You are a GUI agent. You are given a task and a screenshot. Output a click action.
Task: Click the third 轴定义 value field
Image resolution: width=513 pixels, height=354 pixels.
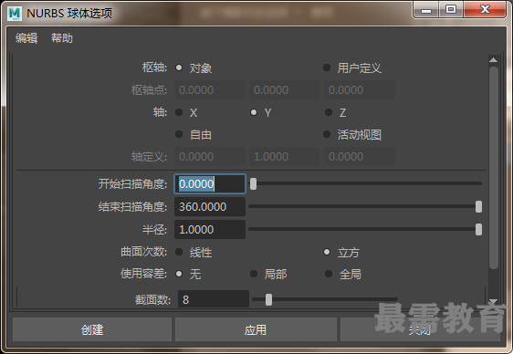pyautogui.click(x=360, y=157)
